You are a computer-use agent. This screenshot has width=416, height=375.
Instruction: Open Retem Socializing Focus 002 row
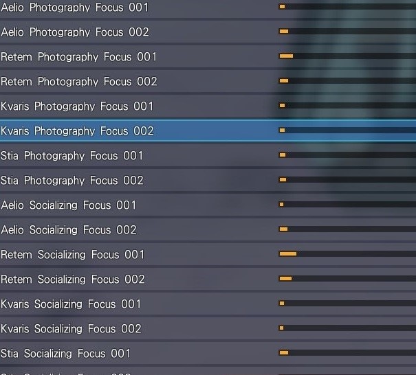pos(208,279)
